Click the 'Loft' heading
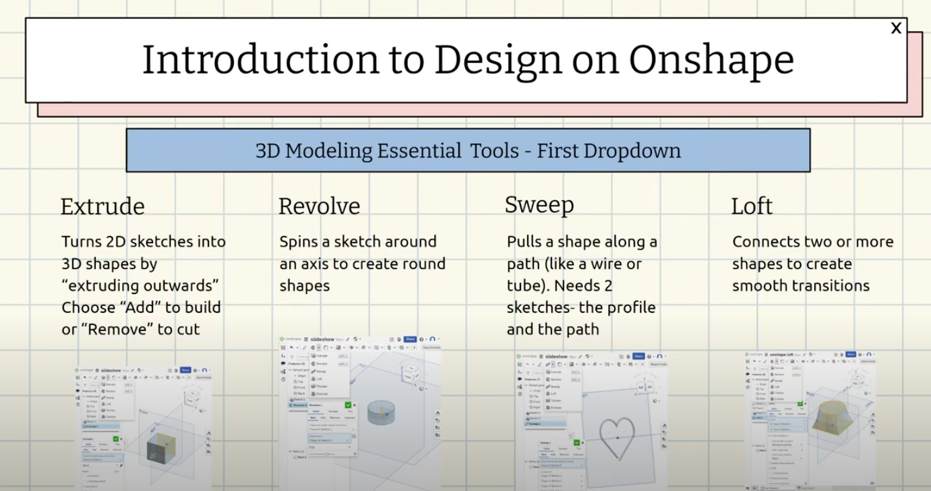 tap(752, 206)
